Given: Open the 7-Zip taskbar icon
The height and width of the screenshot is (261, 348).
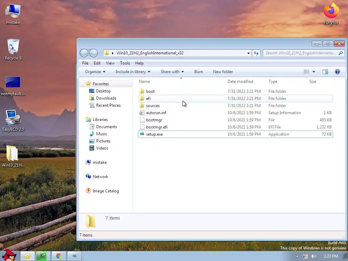Looking at the screenshot, I should [43, 256].
